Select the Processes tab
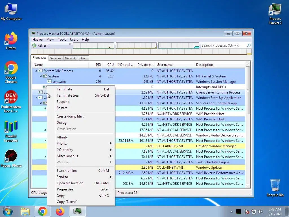Image resolution: width=289 pixels, height=217 pixels. coord(40,58)
